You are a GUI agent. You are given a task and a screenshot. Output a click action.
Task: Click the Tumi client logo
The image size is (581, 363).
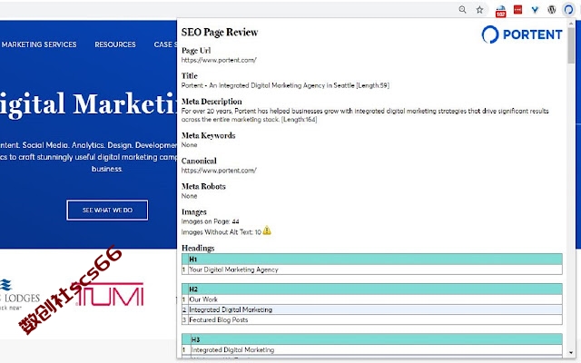pyautogui.click(x=110, y=295)
